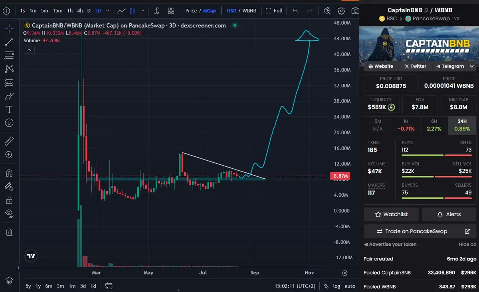This screenshot has width=479, height=292.
Task: Switch chart to Price mode
Action: tap(191, 11)
